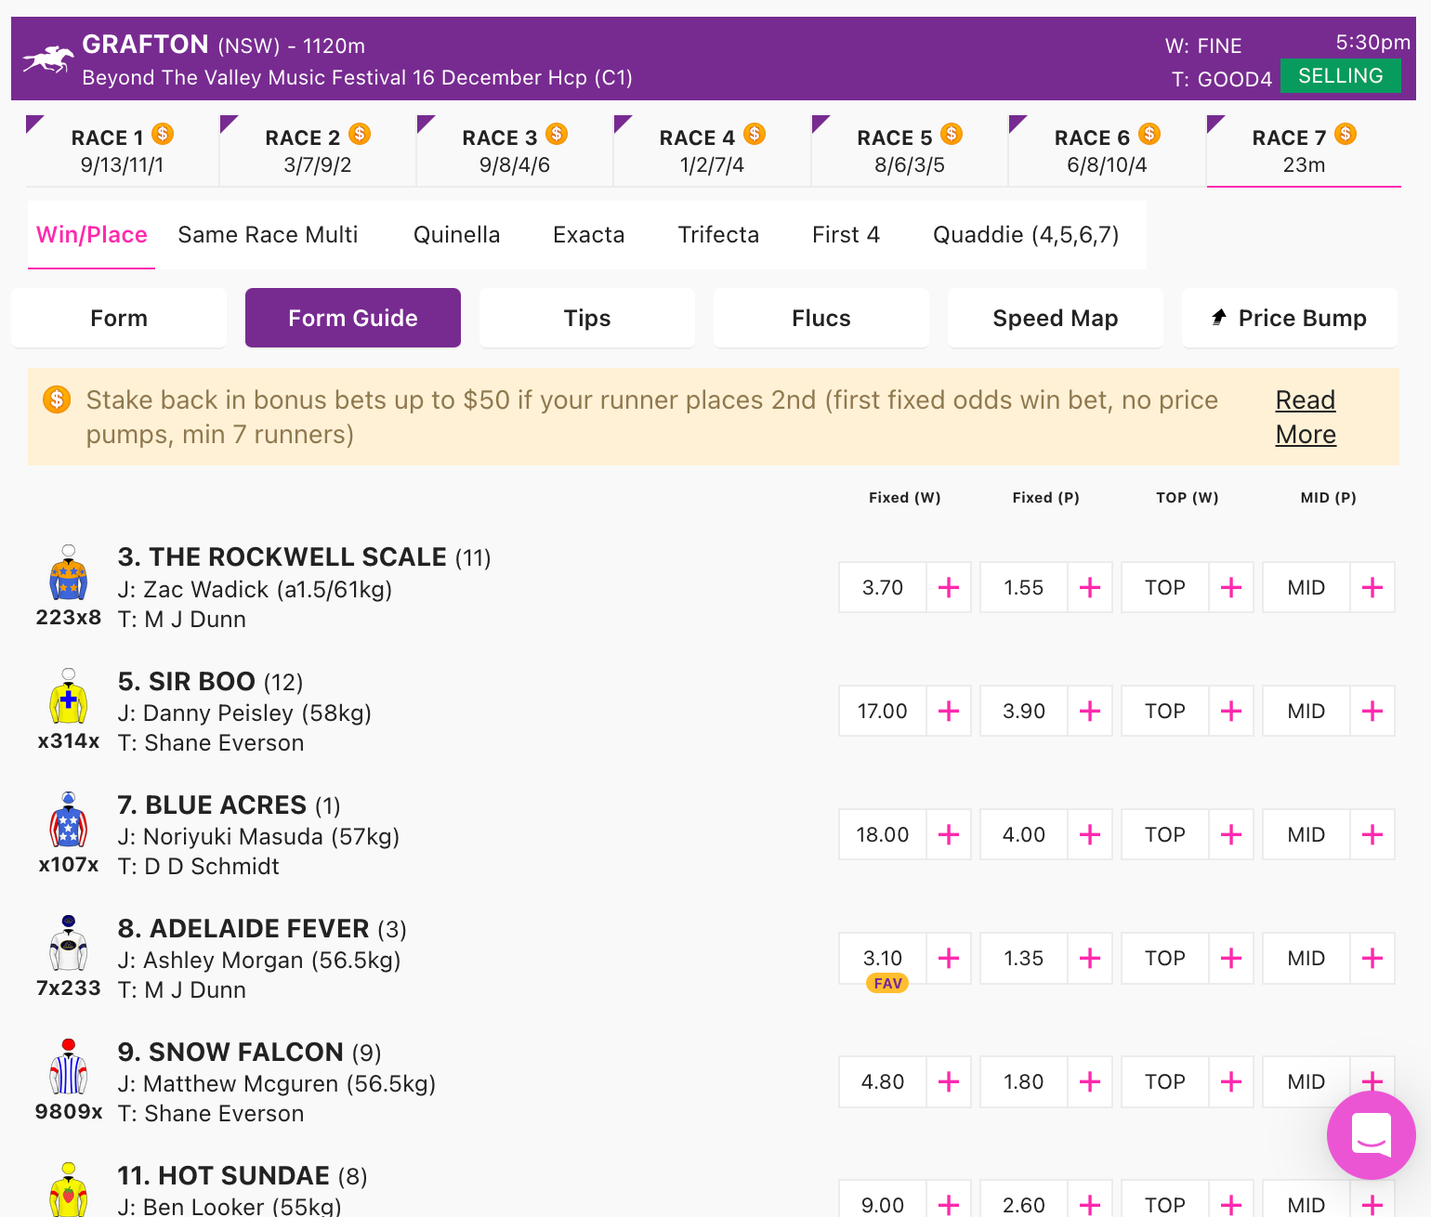This screenshot has width=1431, height=1217.
Task: Click Hot Sundae jockey silks icon
Action: tap(69, 1190)
